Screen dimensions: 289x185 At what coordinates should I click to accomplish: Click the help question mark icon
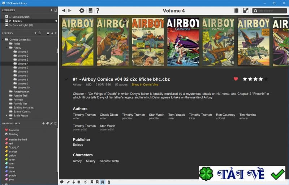tap(98, 10)
